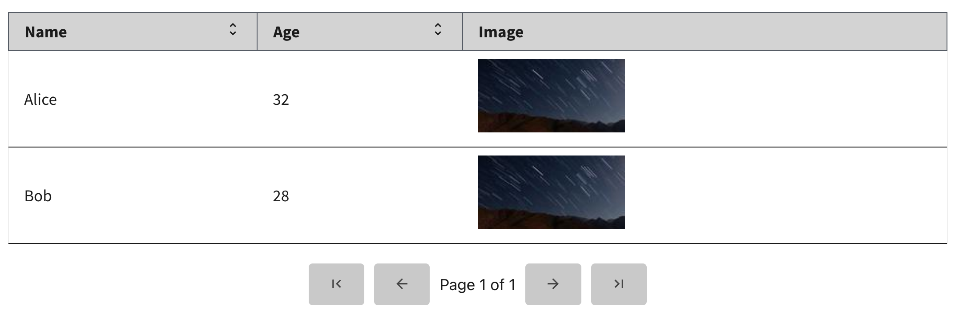Click the last-page pagination icon

tap(619, 283)
